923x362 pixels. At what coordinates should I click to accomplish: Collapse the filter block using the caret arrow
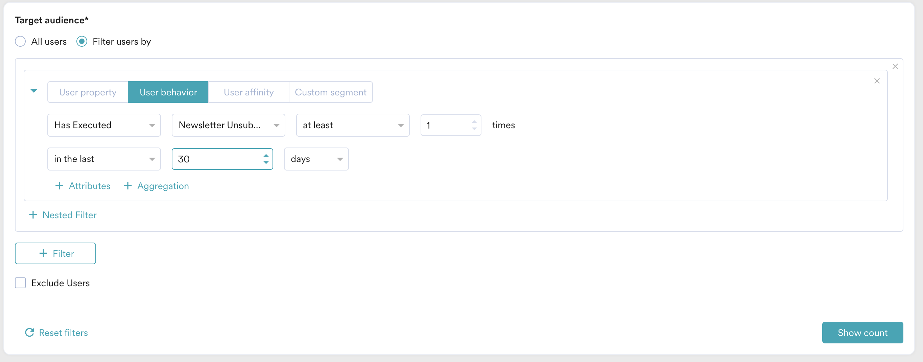tap(34, 91)
